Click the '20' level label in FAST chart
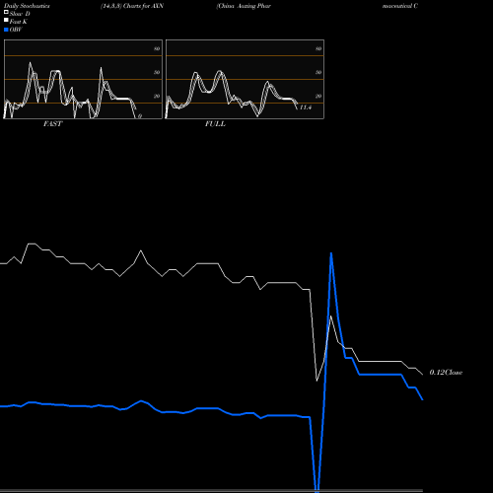The height and width of the screenshot is (493, 493). (x=157, y=96)
